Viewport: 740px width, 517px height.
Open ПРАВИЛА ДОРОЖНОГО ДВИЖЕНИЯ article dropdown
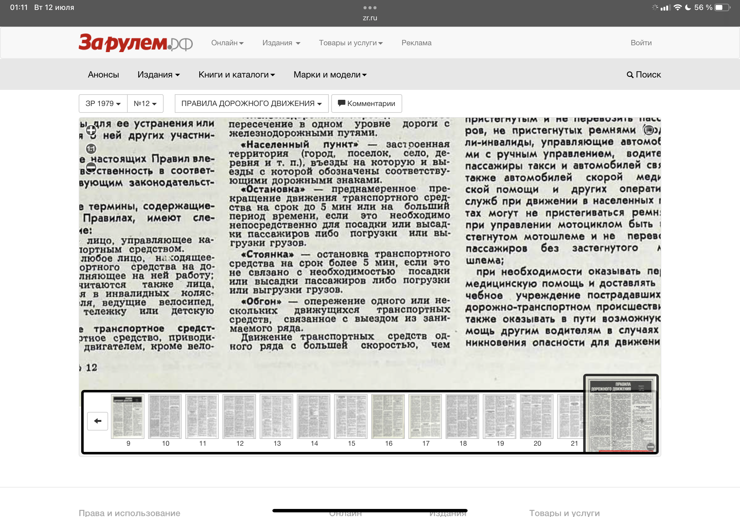[x=252, y=104]
